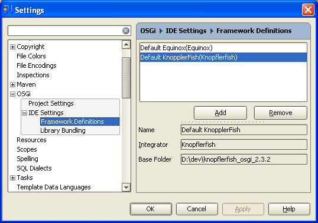The image size is (318, 223).
Task: Confirm with the OK button
Action: click(151, 209)
